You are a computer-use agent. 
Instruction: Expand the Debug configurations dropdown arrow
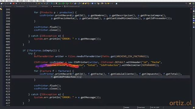[x=61, y=3]
